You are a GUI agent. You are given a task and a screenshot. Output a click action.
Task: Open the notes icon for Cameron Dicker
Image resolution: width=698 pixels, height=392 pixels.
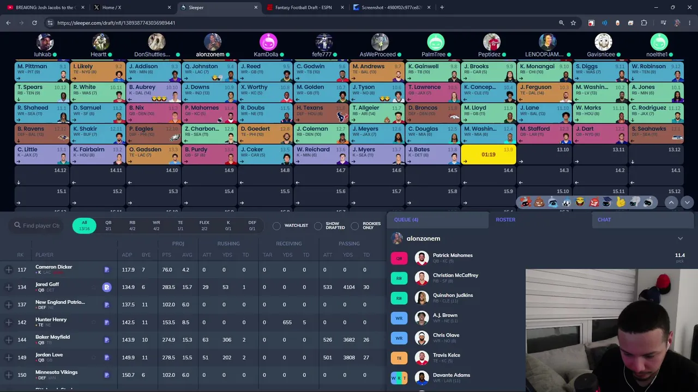(x=106, y=269)
